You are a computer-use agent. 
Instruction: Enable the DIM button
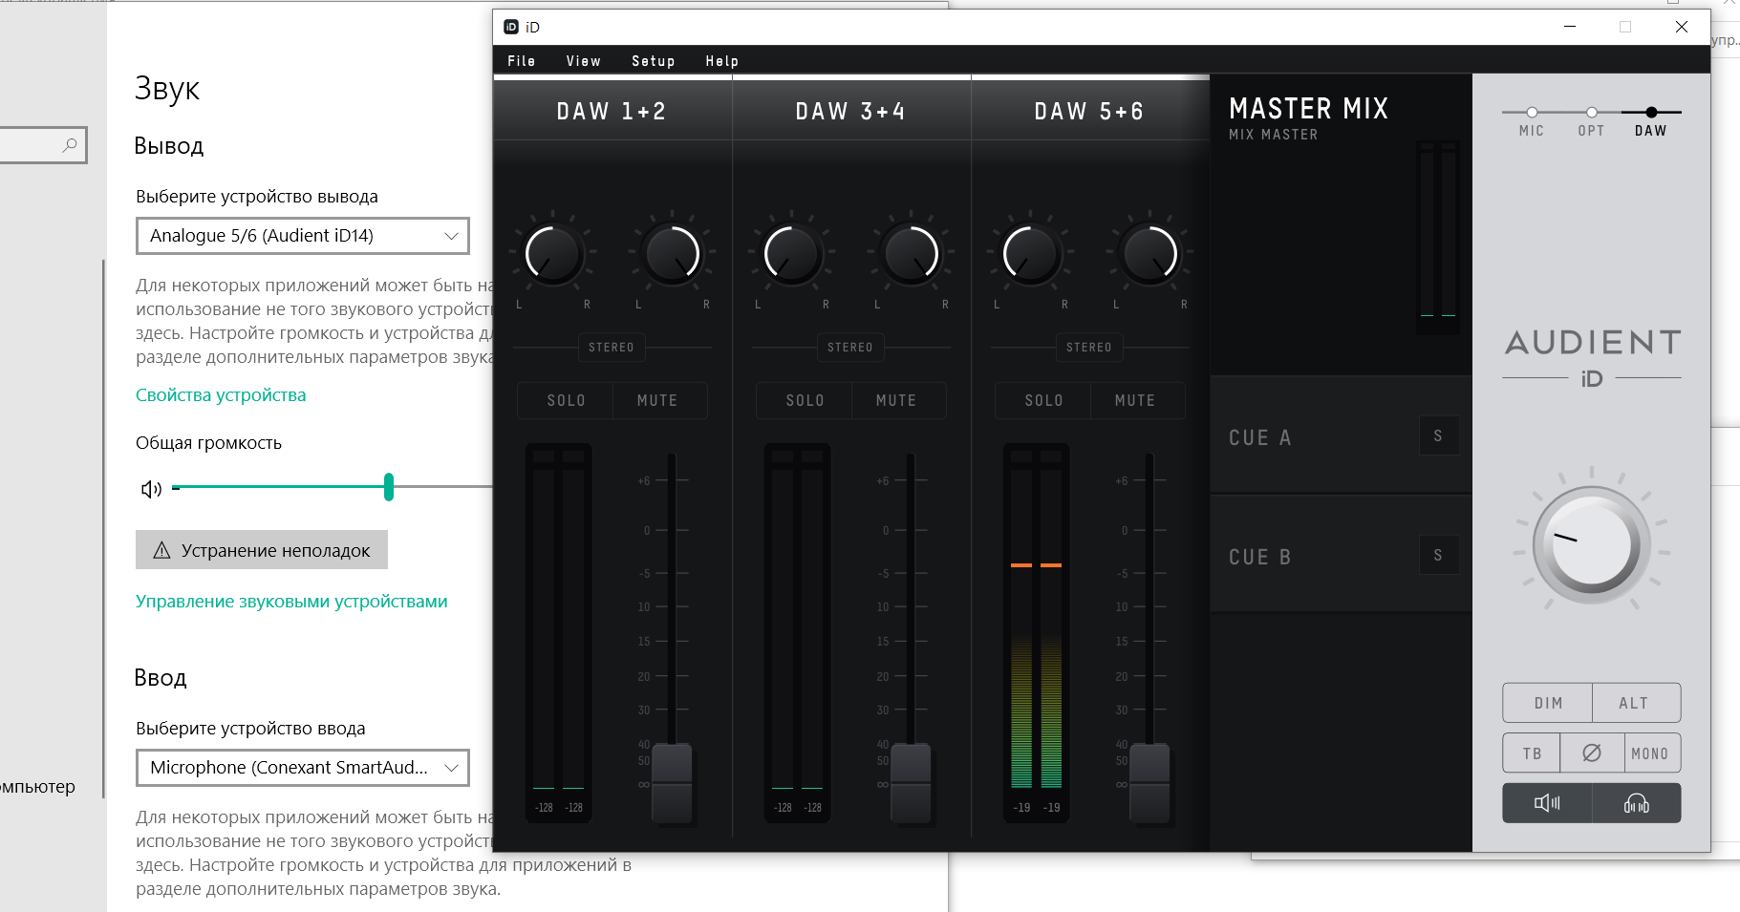point(1548,703)
